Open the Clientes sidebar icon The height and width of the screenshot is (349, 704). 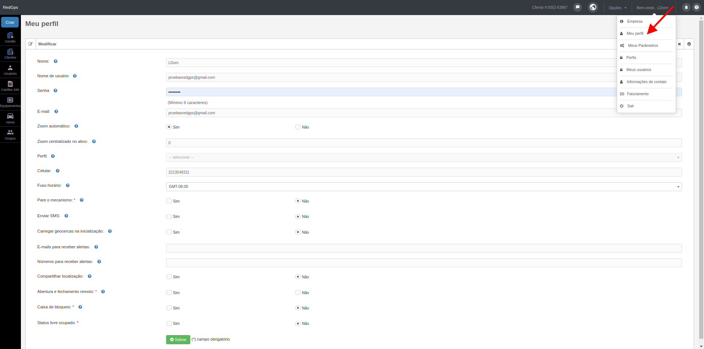(x=10, y=53)
